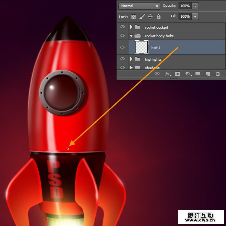This screenshot has height=226, width=226.
Task: Select the rocket body bolts group name
Action: click(159, 36)
